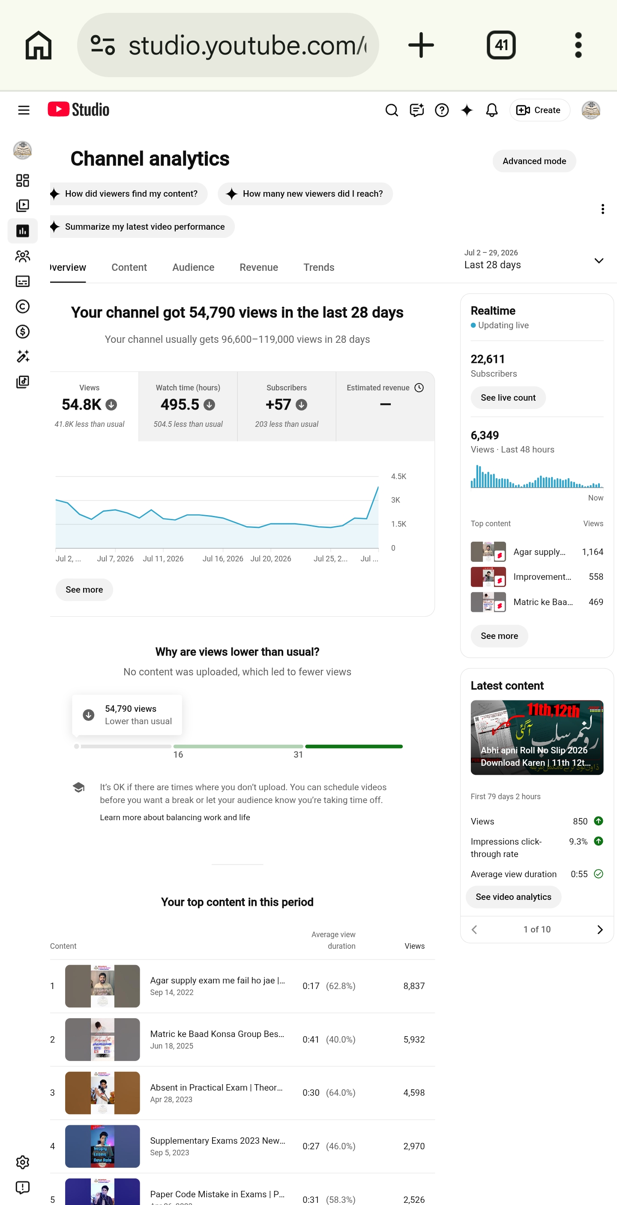Go to Content from sidebar

(x=22, y=206)
